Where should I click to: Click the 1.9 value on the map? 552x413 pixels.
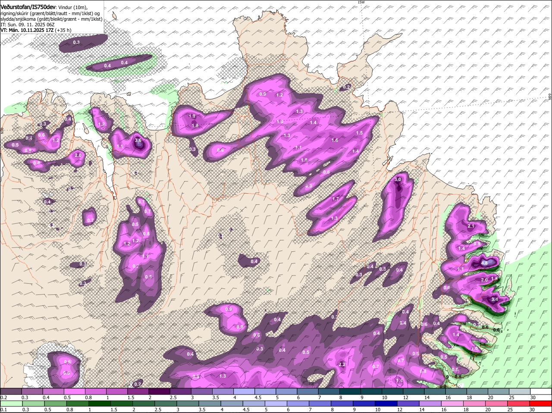tap(192, 116)
